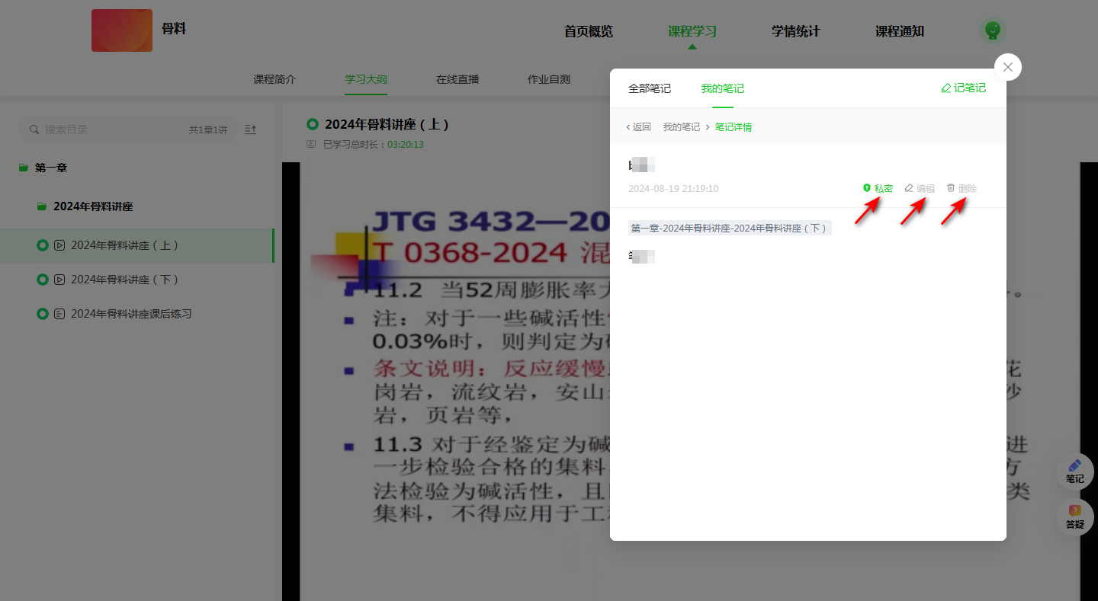Image resolution: width=1098 pixels, height=601 pixels.
Task: Close the notes popup with X button
Action: point(1007,67)
